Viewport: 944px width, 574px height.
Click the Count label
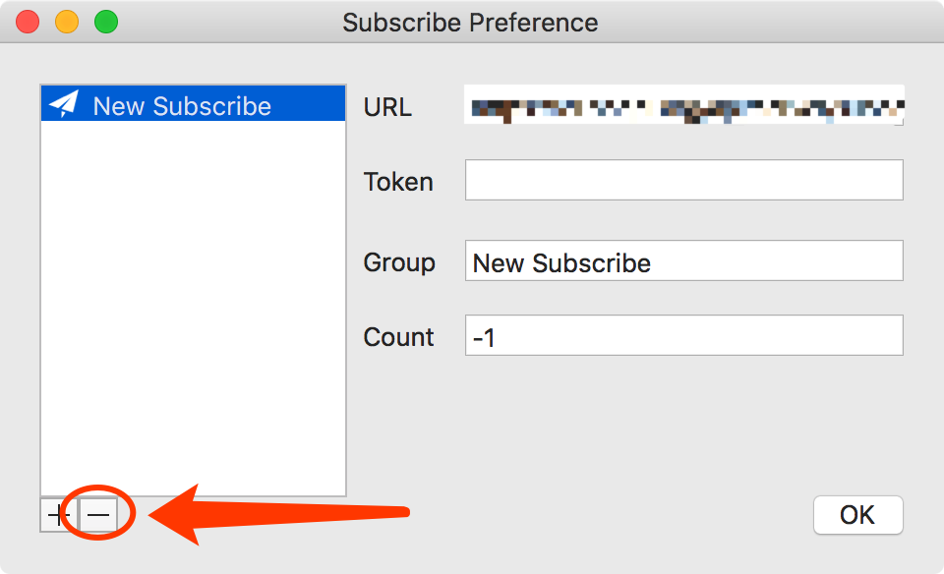pos(398,337)
